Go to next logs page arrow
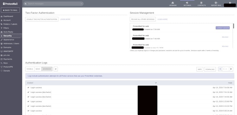 click(x=231, y=69)
